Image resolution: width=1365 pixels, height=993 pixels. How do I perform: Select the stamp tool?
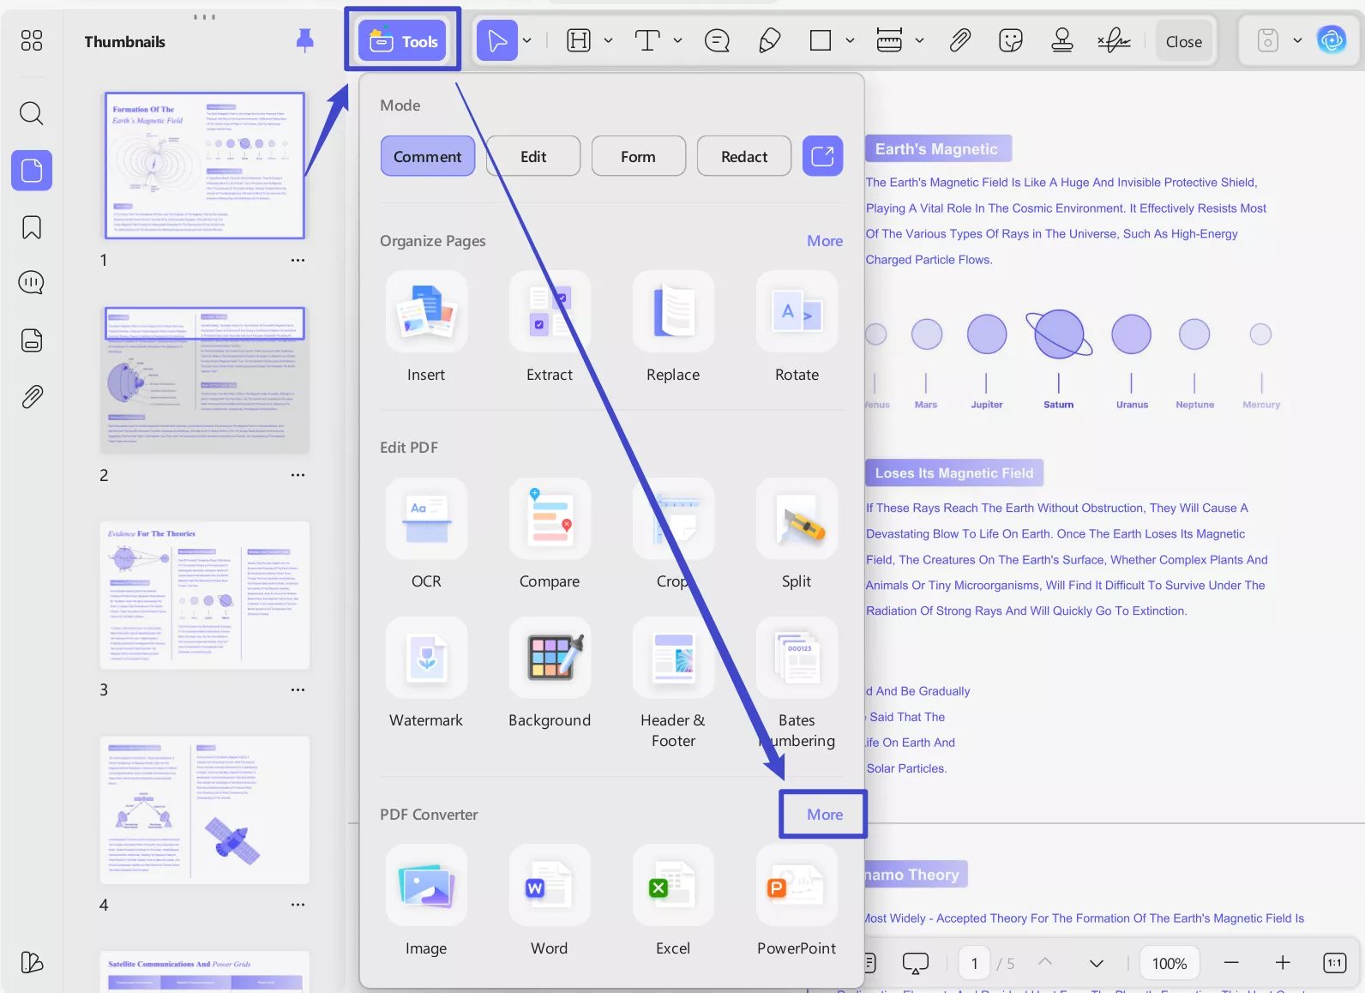click(1062, 40)
